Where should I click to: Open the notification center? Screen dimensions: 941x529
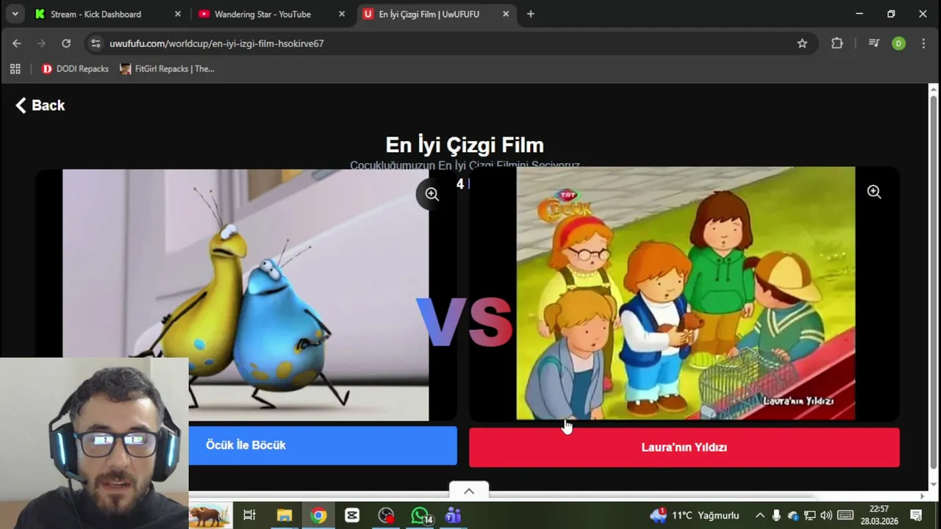(x=917, y=516)
